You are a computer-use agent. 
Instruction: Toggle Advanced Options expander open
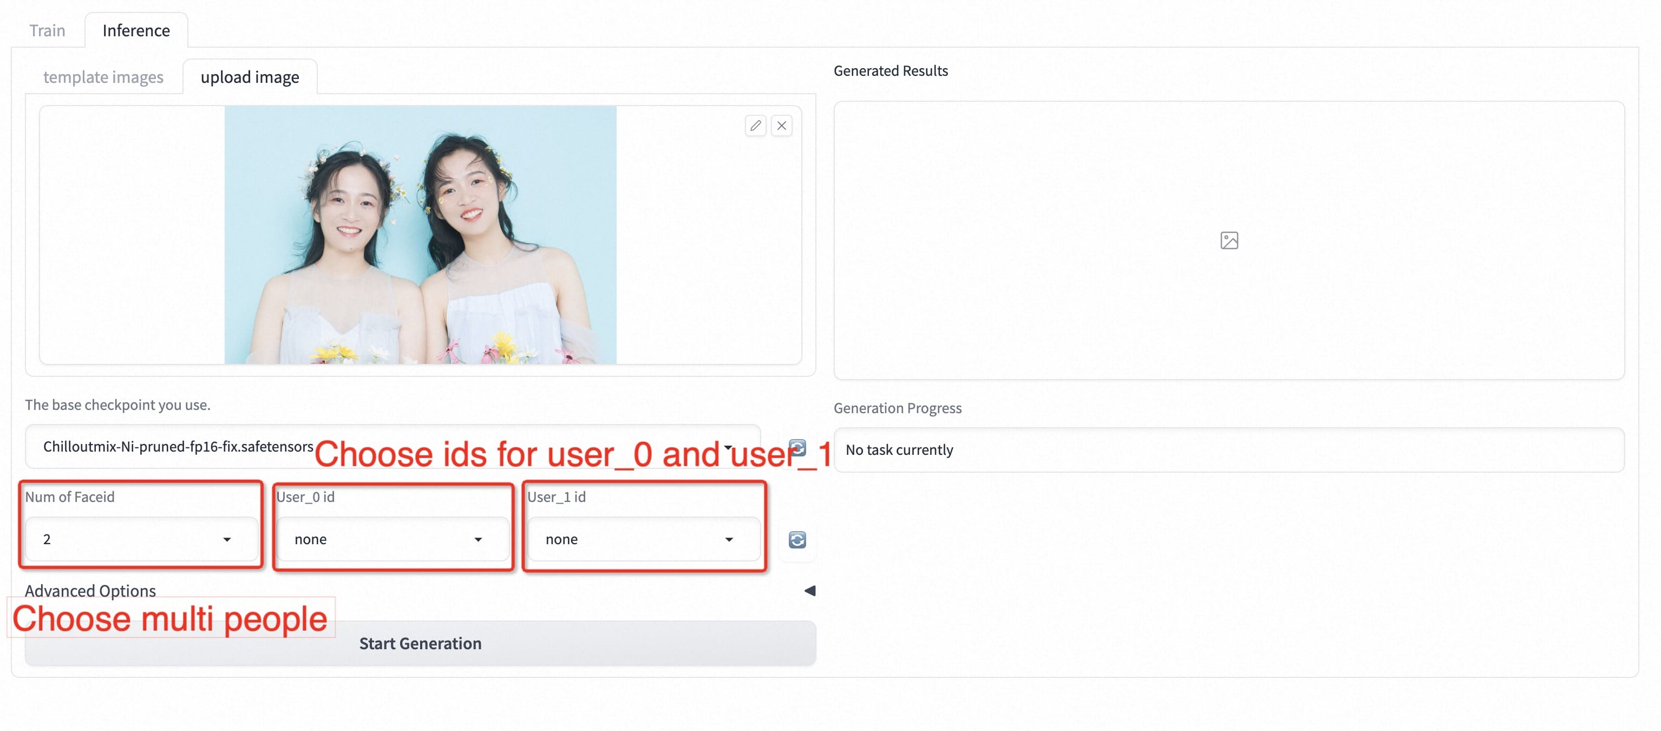click(x=810, y=590)
